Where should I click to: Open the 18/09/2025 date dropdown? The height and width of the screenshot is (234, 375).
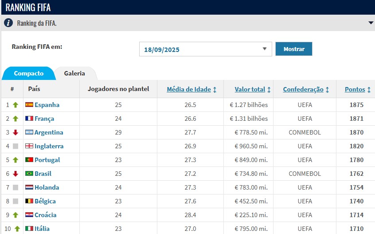point(205,49)
